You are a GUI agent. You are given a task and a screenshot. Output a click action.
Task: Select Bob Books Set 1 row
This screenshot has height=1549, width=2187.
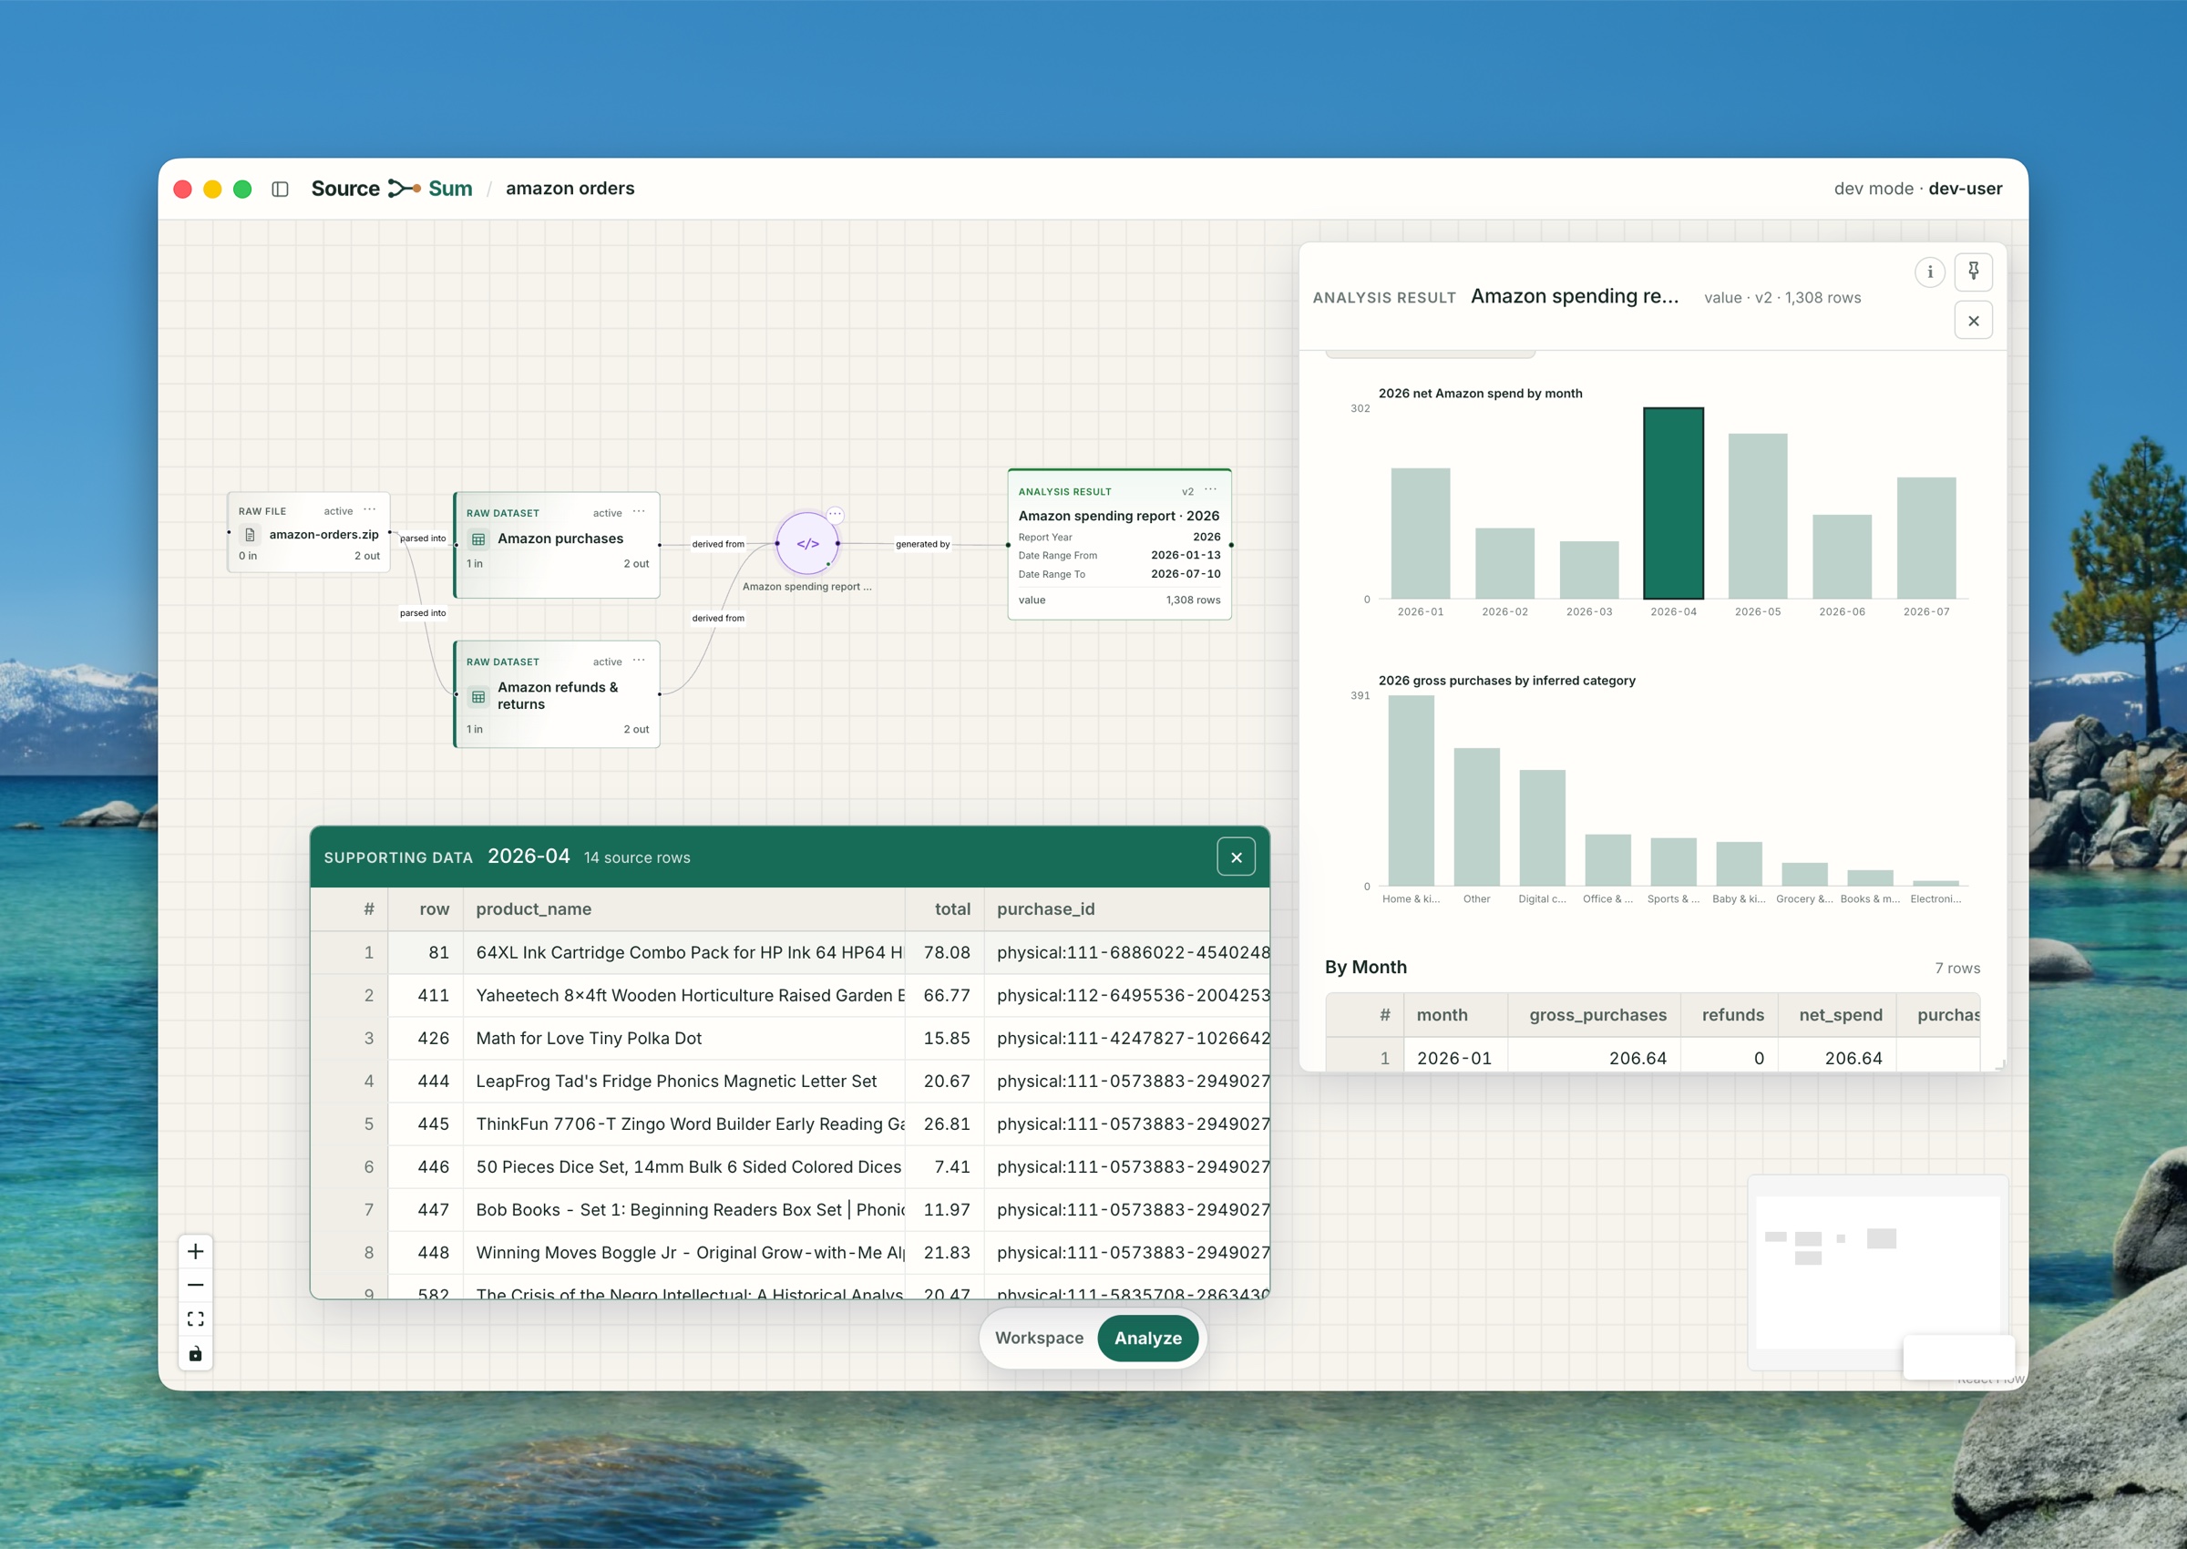click(790, 1210)
